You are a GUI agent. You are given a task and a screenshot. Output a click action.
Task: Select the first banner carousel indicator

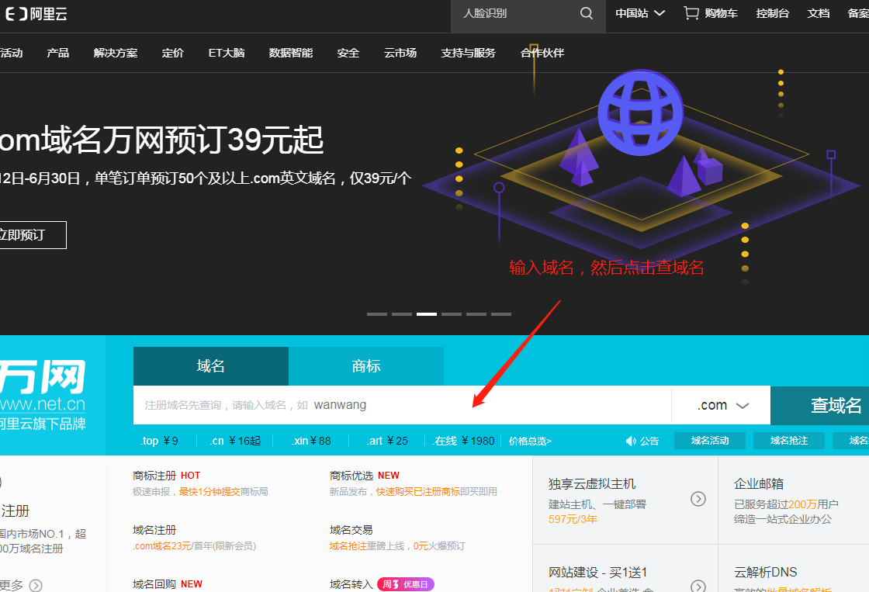(x=377, y=314)
